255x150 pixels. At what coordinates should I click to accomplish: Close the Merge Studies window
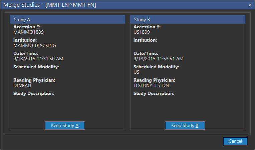(x=250, y=5)
